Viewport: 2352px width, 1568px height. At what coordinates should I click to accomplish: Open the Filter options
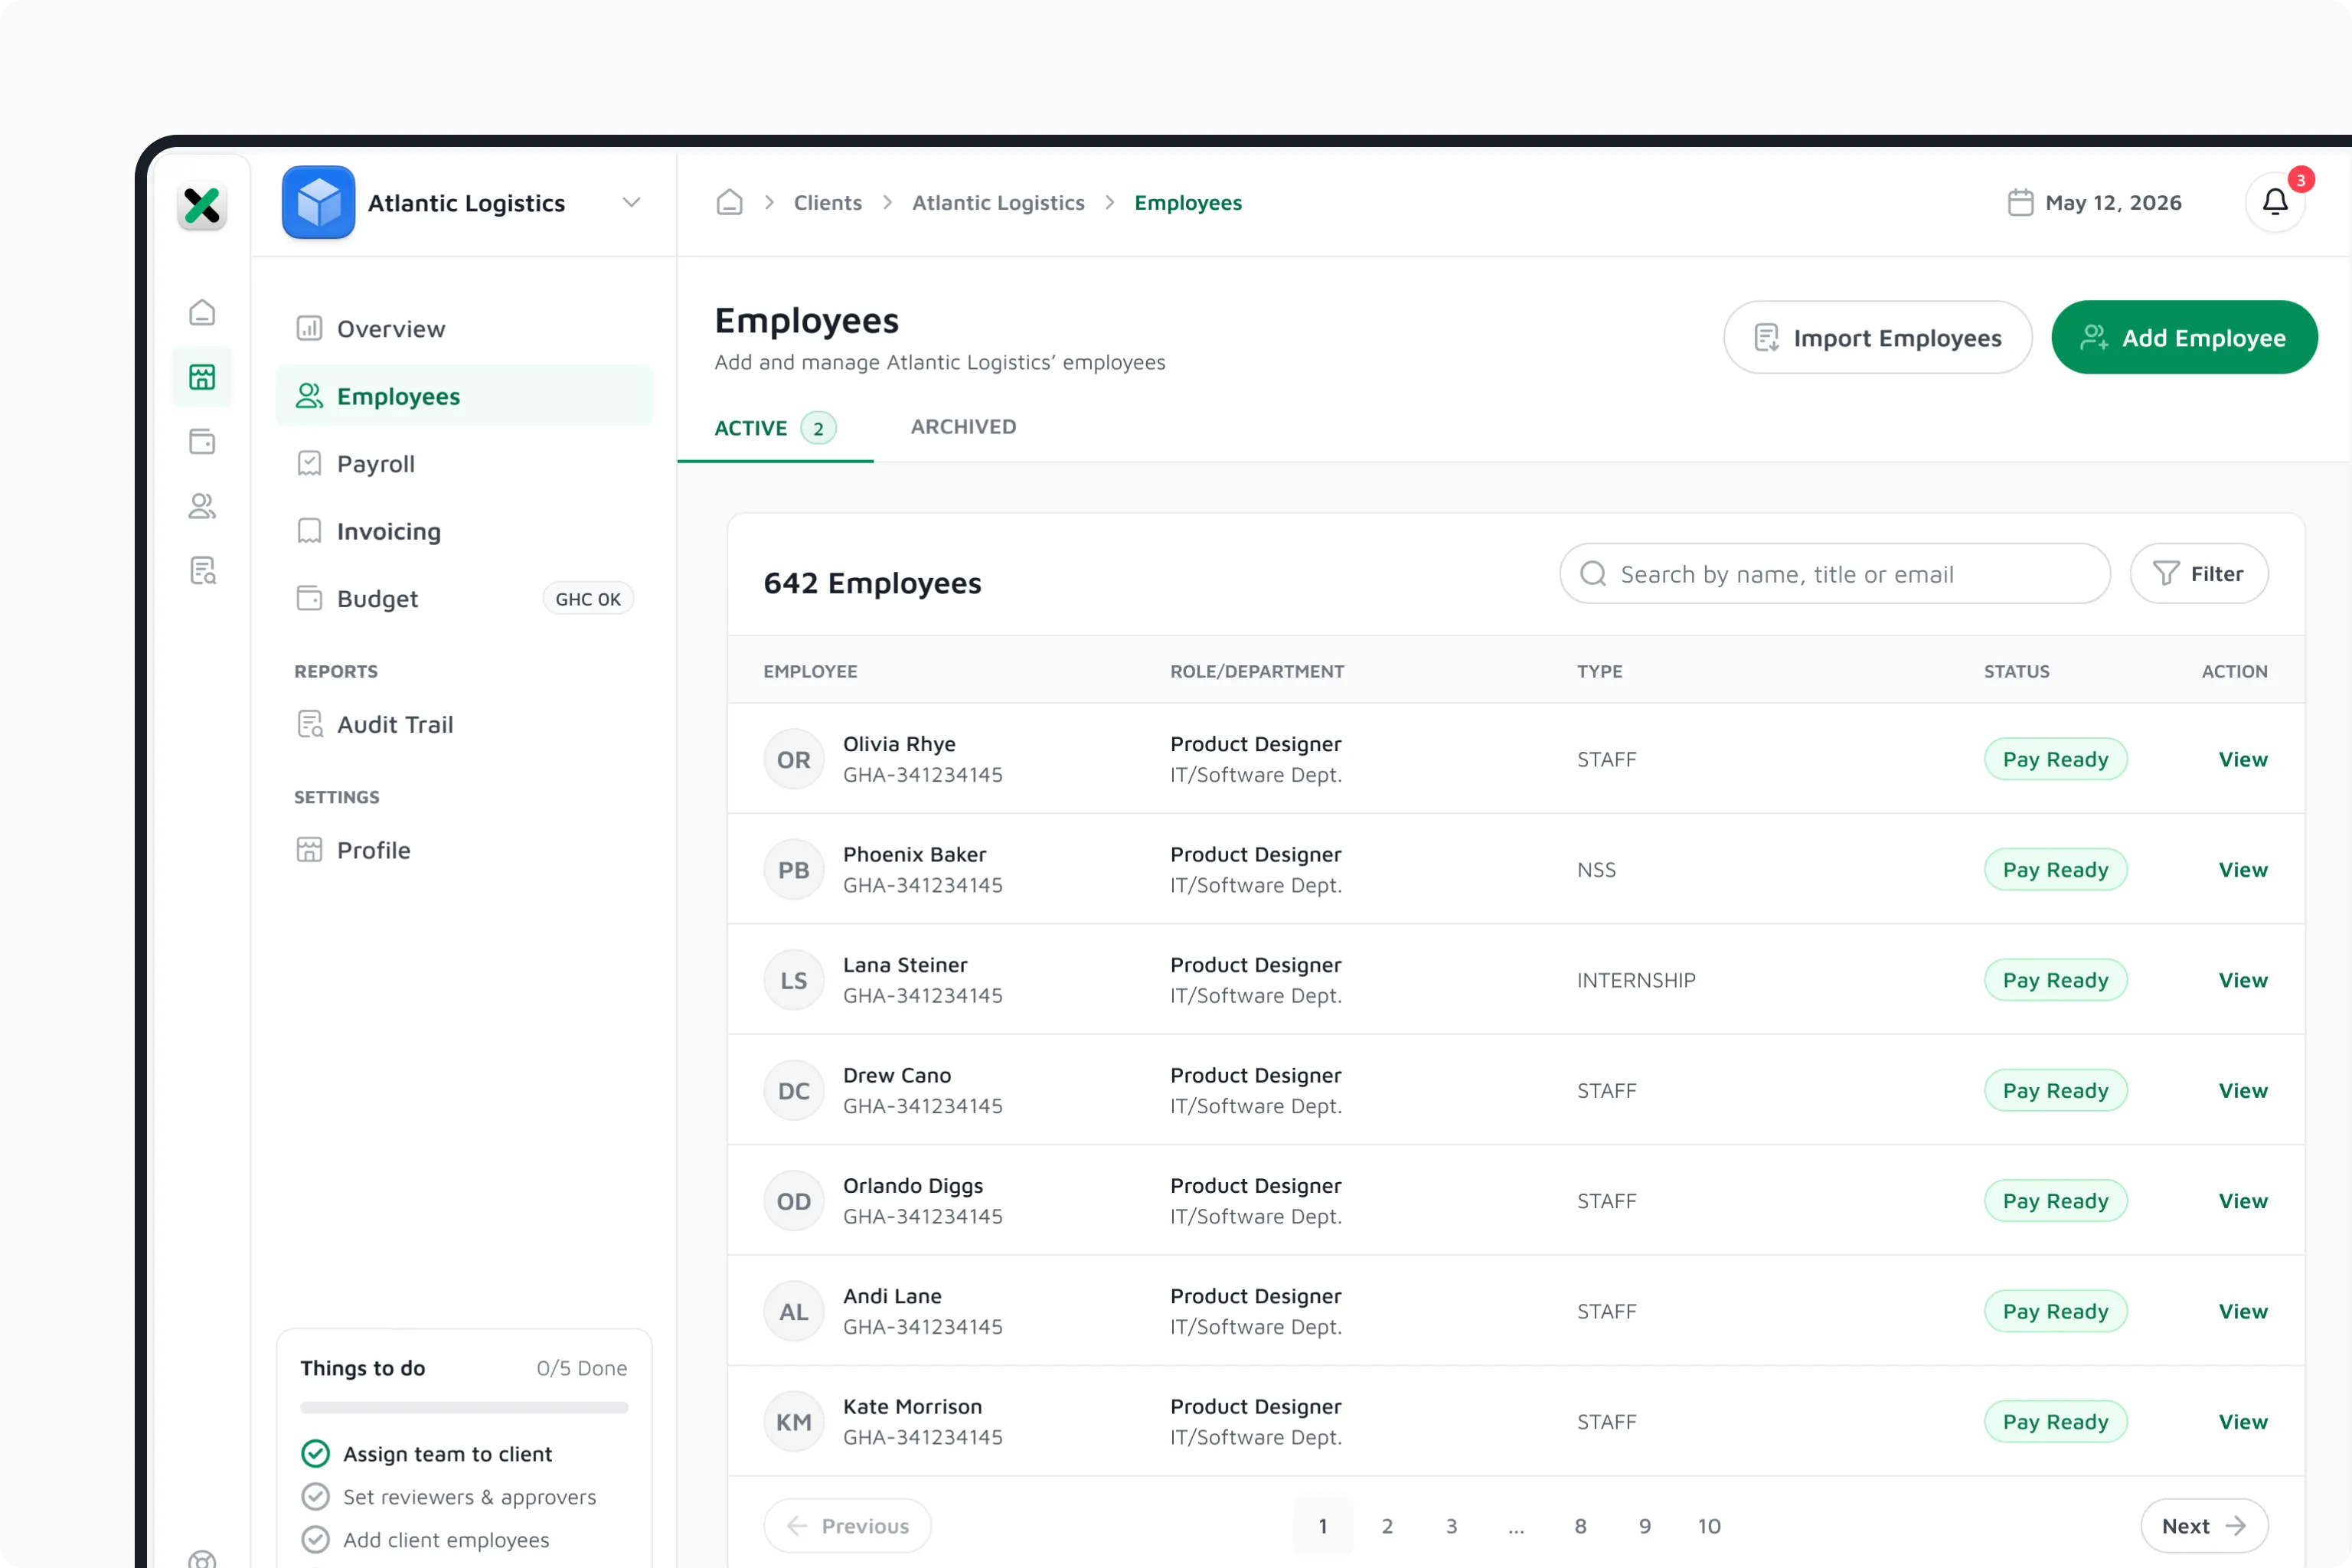coord(2199,574)
